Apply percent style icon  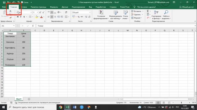[x=78, y=17]
